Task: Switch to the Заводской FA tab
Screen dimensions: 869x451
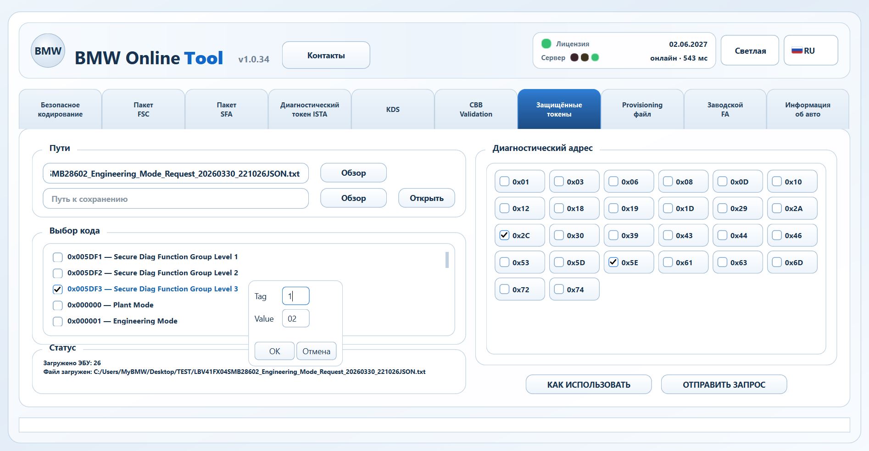Action: (725, 109)
